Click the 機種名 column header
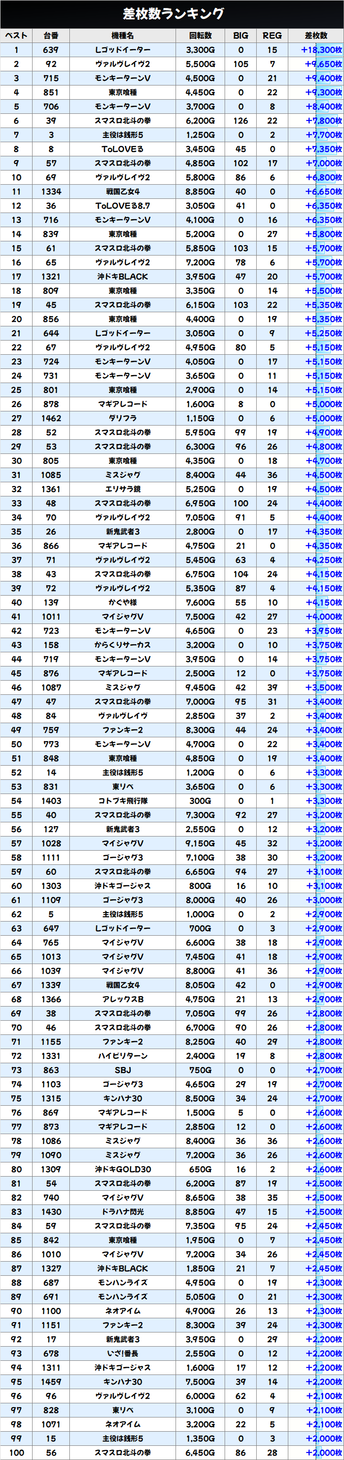The width and height of the screenshot is (344, 1460). tap(122, 36)
